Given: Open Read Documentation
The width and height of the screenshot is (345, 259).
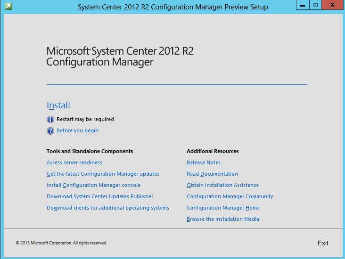Looking at the screenshot, I should tap(212, 174).
